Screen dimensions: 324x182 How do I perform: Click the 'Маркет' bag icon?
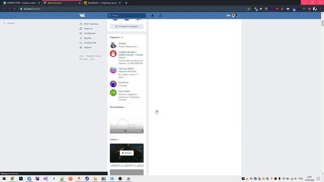point(81,48)
